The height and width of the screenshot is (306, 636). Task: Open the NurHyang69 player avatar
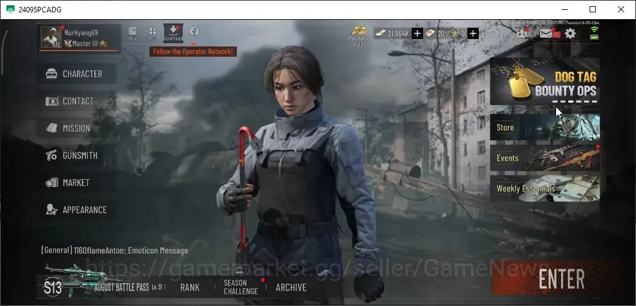51,37
